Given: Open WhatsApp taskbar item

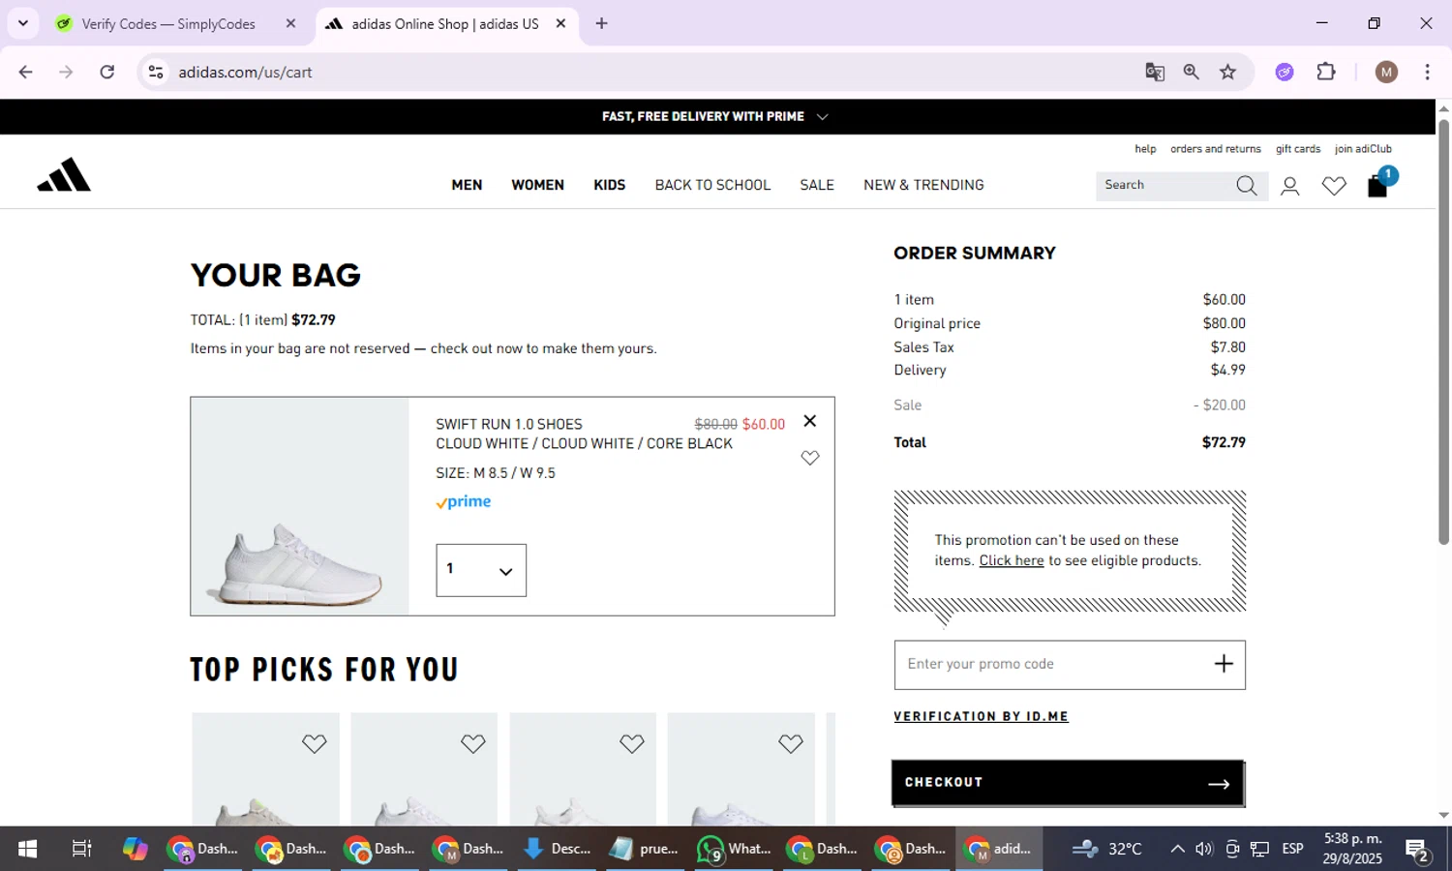Looking at the screenshot, I should coord(735,849).
